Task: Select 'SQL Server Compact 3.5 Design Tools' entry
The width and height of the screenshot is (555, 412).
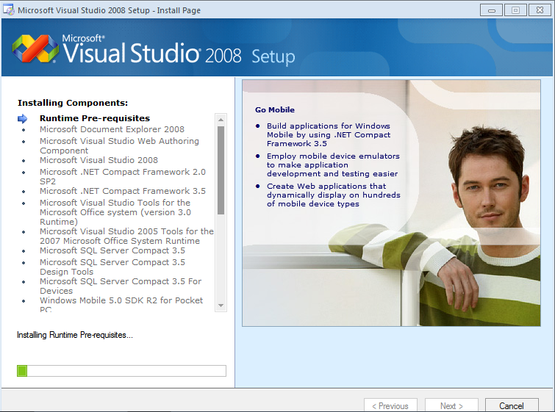Action: coord(112,267)
